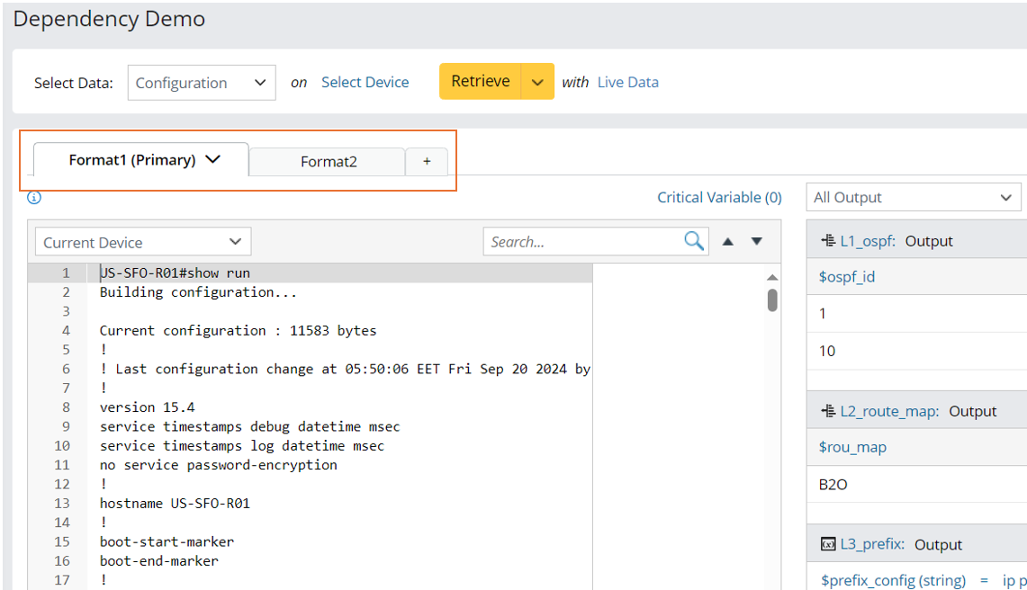Click the Critical Variable (0) link

click(719, 198)
